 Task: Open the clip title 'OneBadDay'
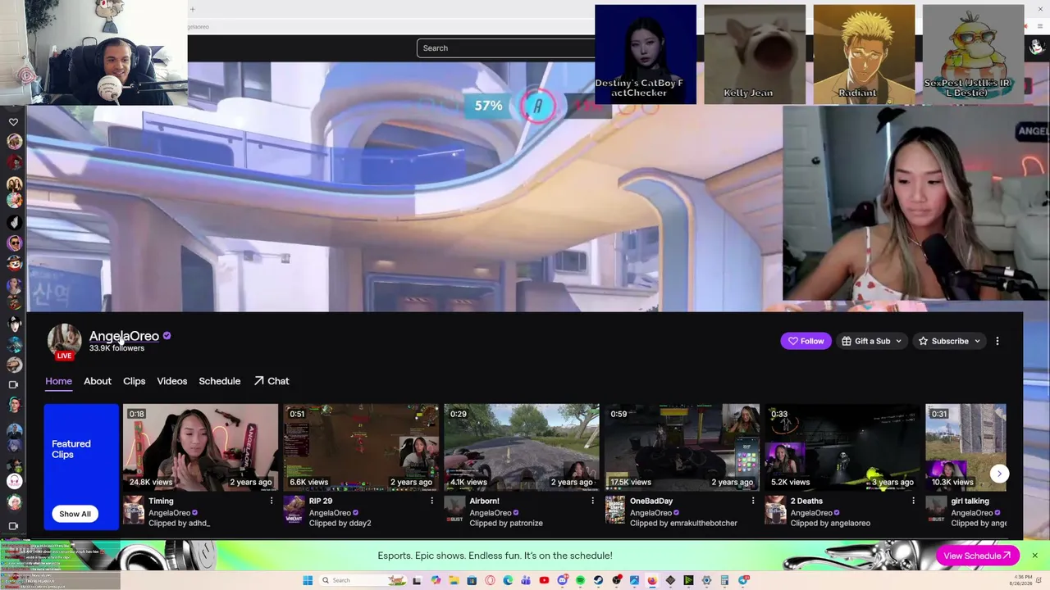point(651,501)
